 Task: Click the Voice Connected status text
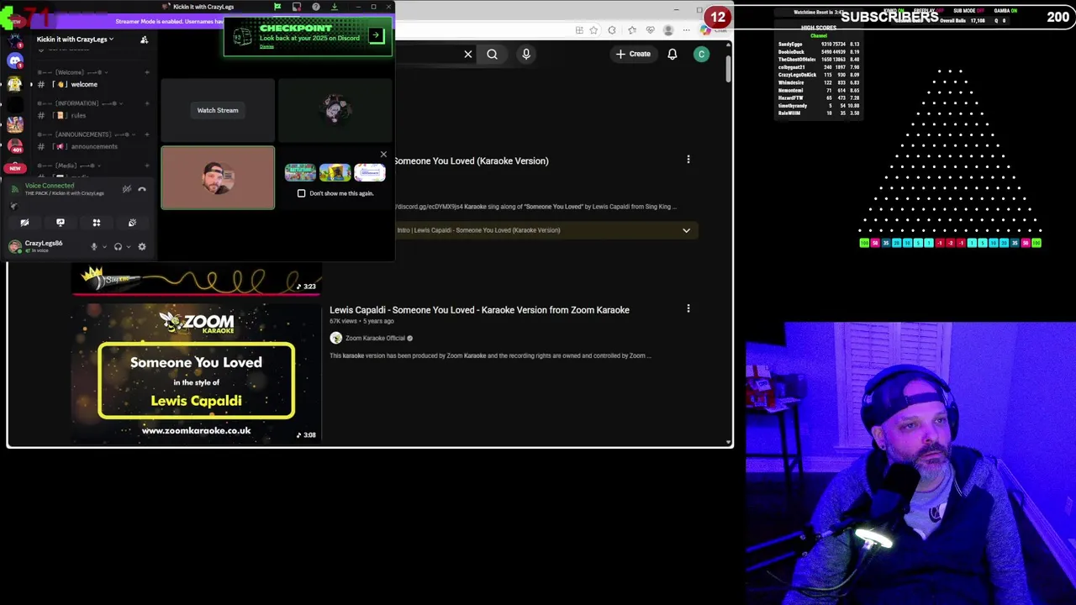(50, 186)
